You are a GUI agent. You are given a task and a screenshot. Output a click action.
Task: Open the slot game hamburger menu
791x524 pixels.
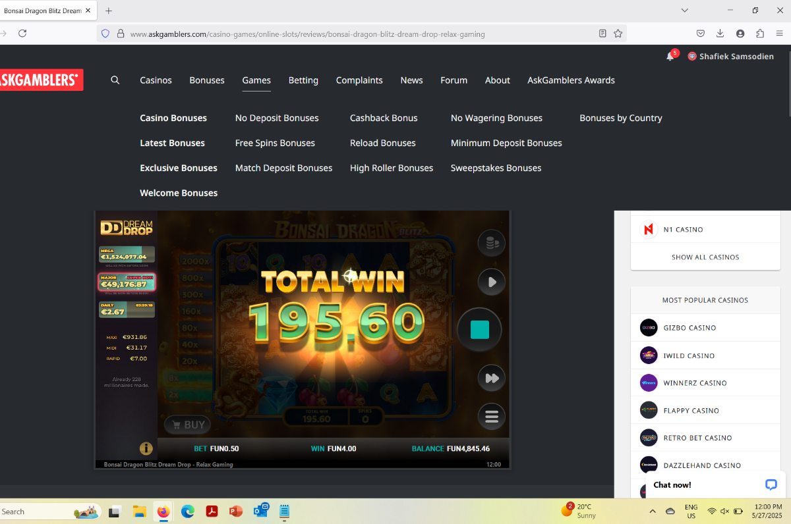[x=491, y=417]
